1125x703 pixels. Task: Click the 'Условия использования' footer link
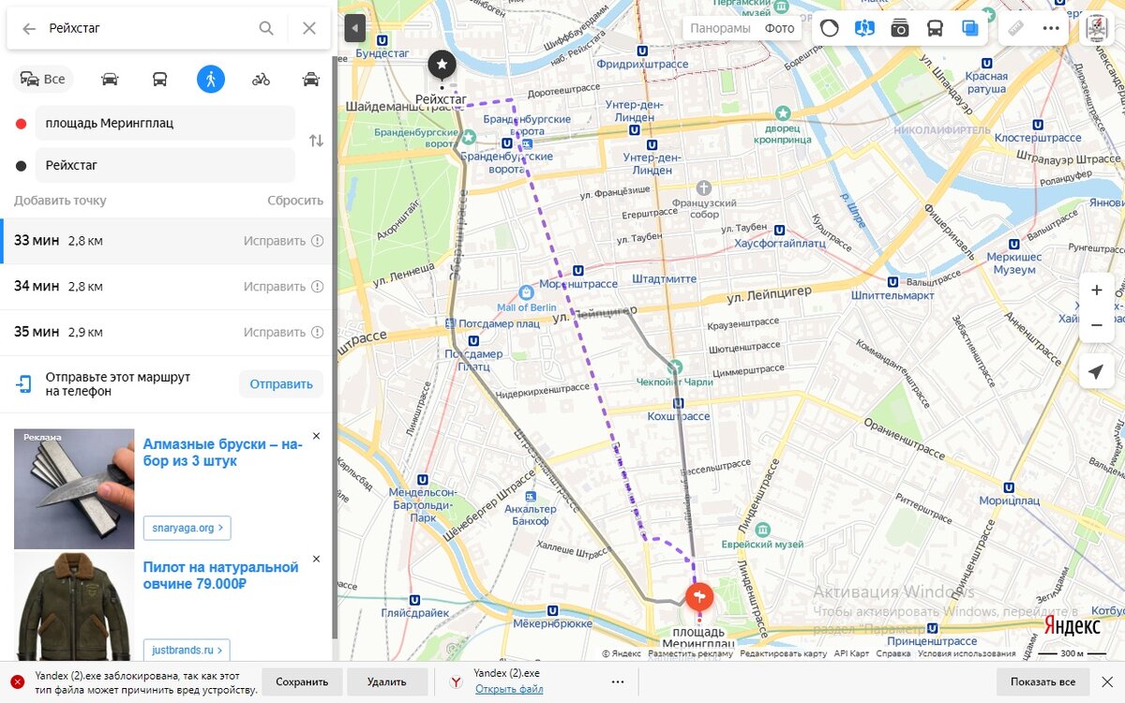coord(967,653)
